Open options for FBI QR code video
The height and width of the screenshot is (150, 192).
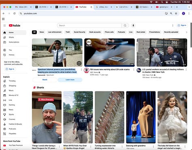(x=134, y=70)
